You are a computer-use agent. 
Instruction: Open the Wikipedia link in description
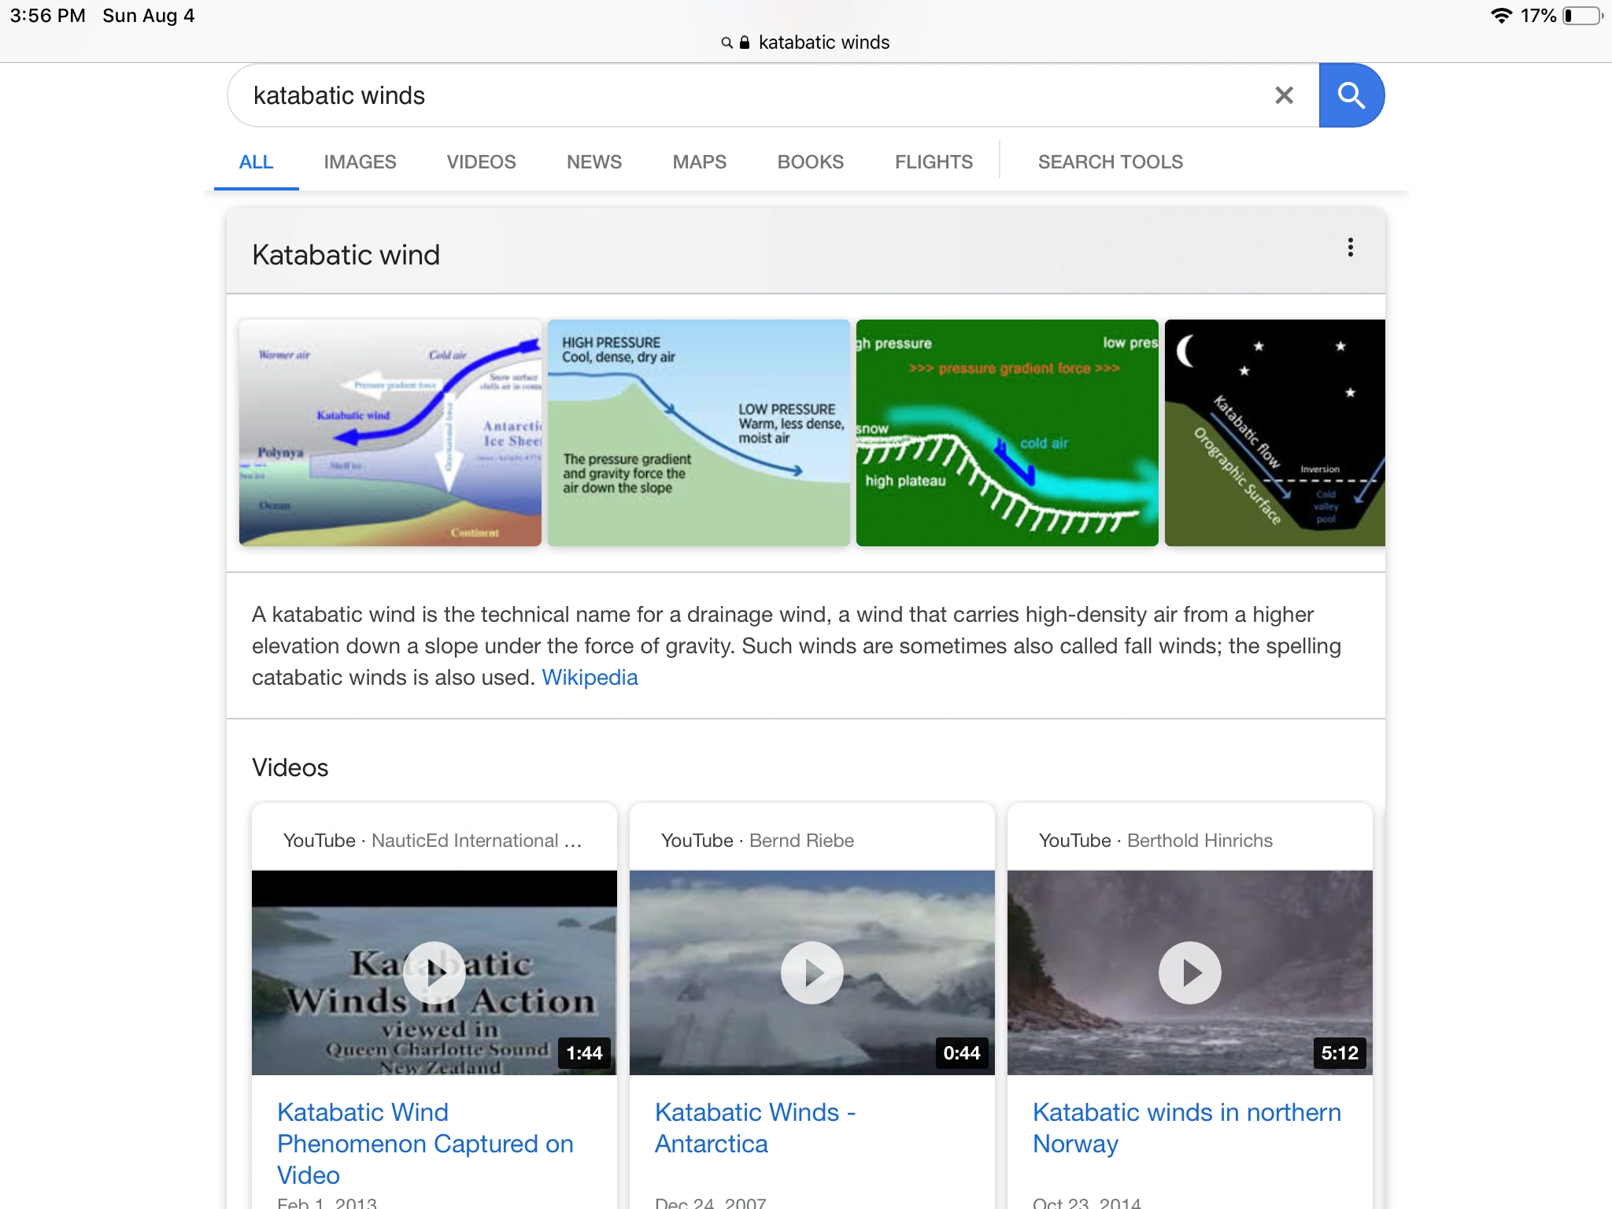tap(590, 678)
